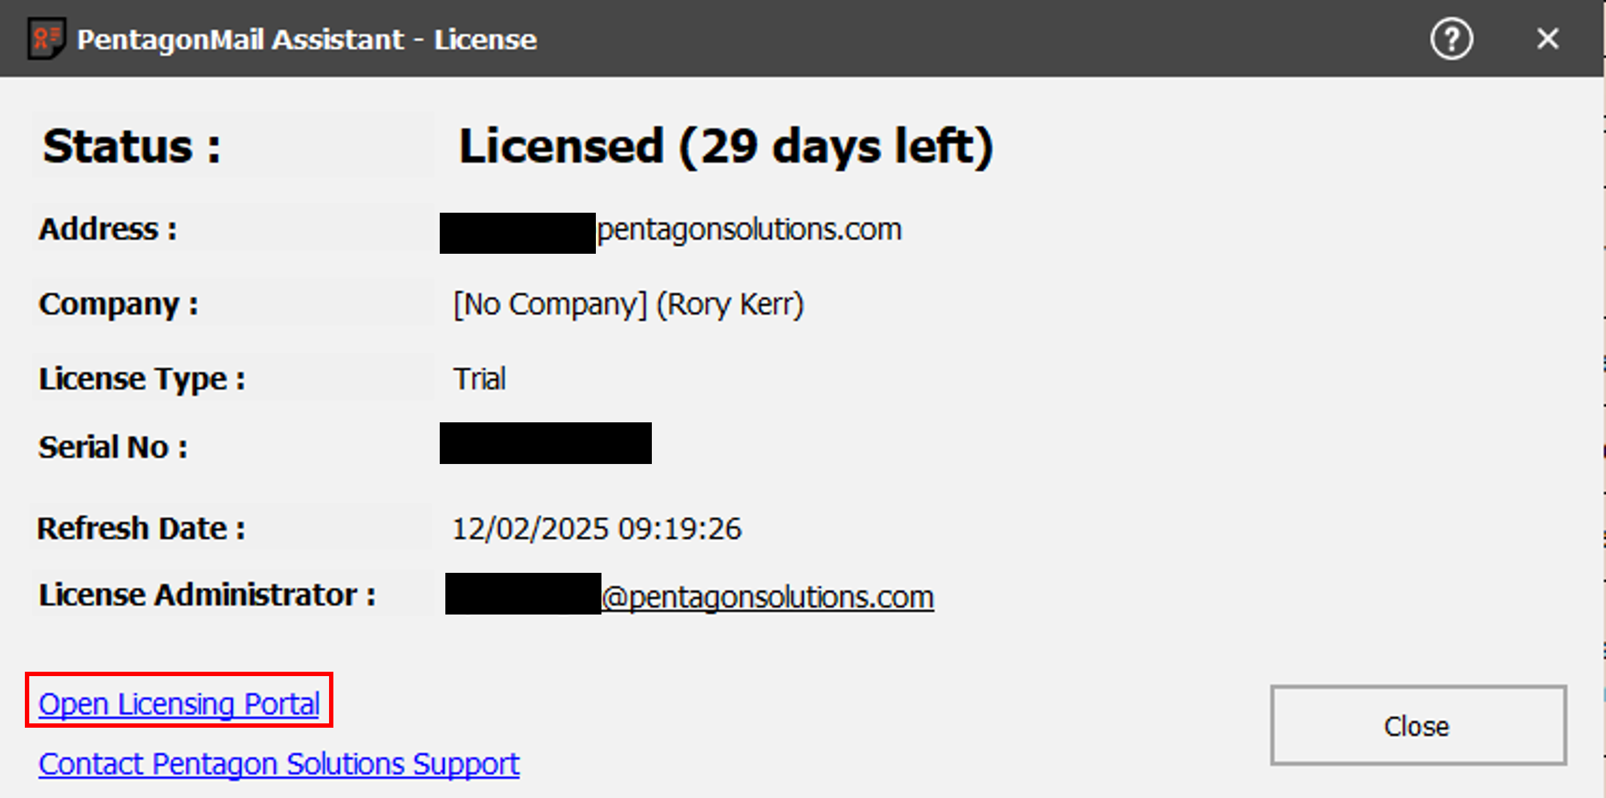Image resolution: width=1606 pixels, height=798 pixels.
Task: Click the dialog title bar text
Action: (x=306, y=39)
